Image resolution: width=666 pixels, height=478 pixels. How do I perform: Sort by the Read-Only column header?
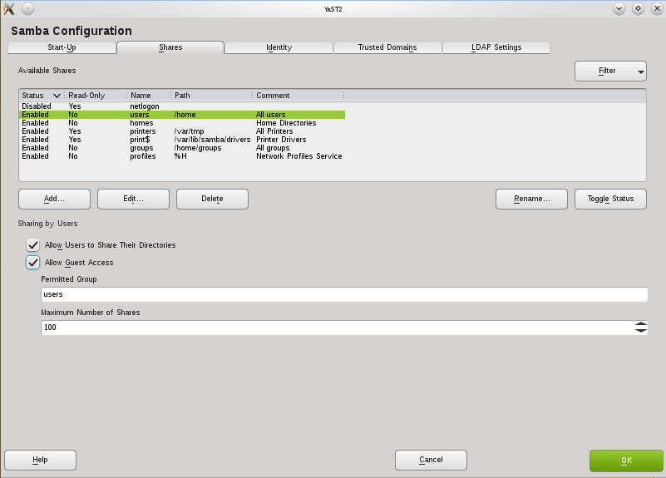click(96, 96)
